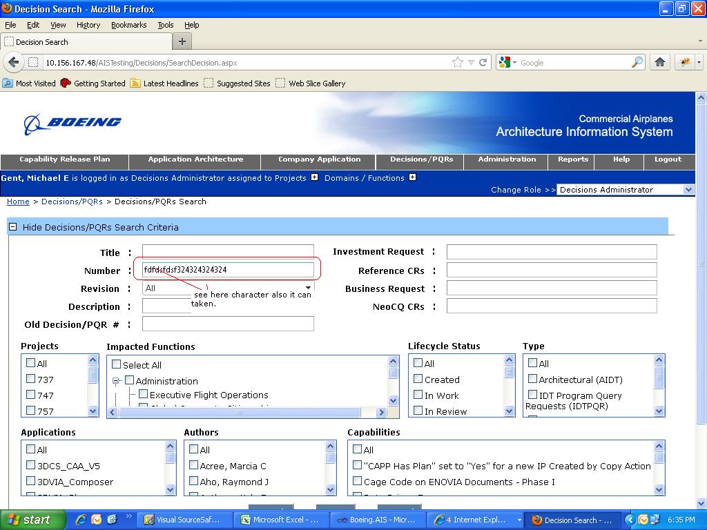Collapse the Administration tree node
Screen dimensions: 707x530
coord(115,381)
